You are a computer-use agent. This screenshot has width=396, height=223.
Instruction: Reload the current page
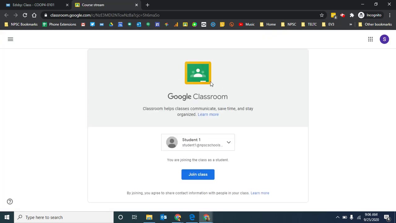(25, 15)
